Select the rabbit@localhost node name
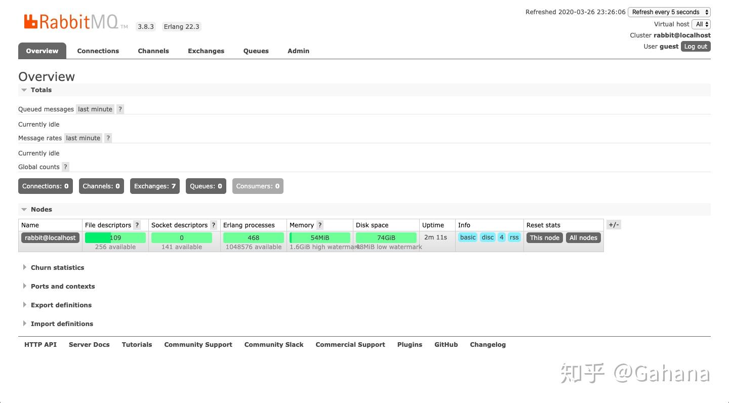Screen dimensions: 729x403 pyautogui.click(x=50, y=237)
